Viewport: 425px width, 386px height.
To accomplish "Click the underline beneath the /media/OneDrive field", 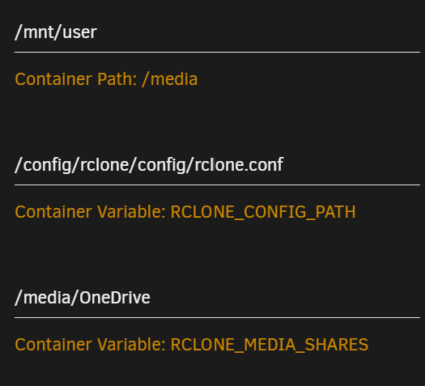I will coord(217,318).
